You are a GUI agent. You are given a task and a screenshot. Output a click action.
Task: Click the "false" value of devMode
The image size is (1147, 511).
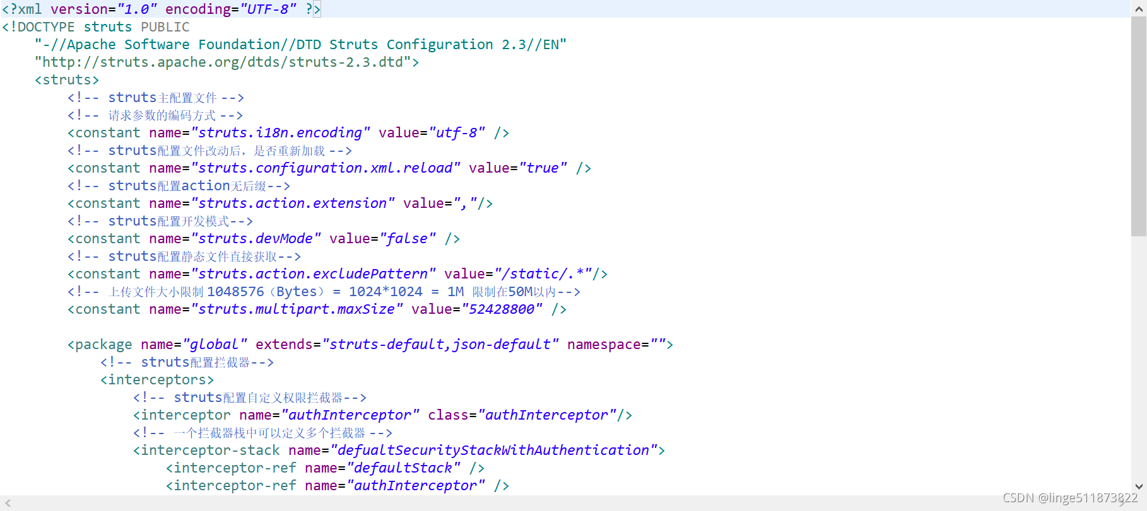tap(408, 239)
